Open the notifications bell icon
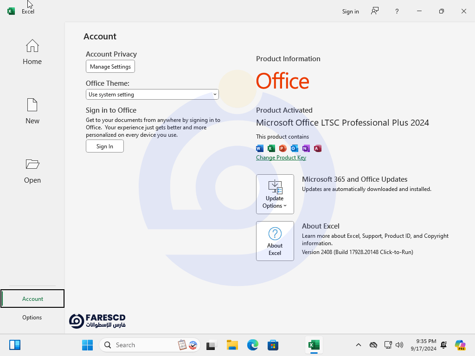Viewport: 475px width, 356px height. pyautogui.click(x=444, y=345)
